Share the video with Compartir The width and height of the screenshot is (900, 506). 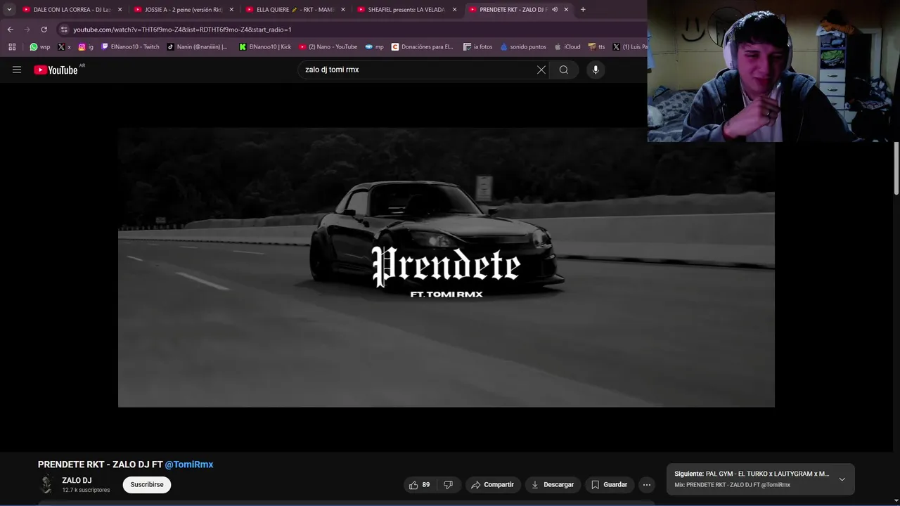pos(492,484)
